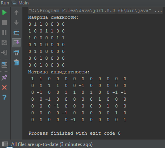Image resolution: width=165 pixels, height=148 pixels.
Task: Click the camera Dump Threads icon
Action: (x=4, y=43)
